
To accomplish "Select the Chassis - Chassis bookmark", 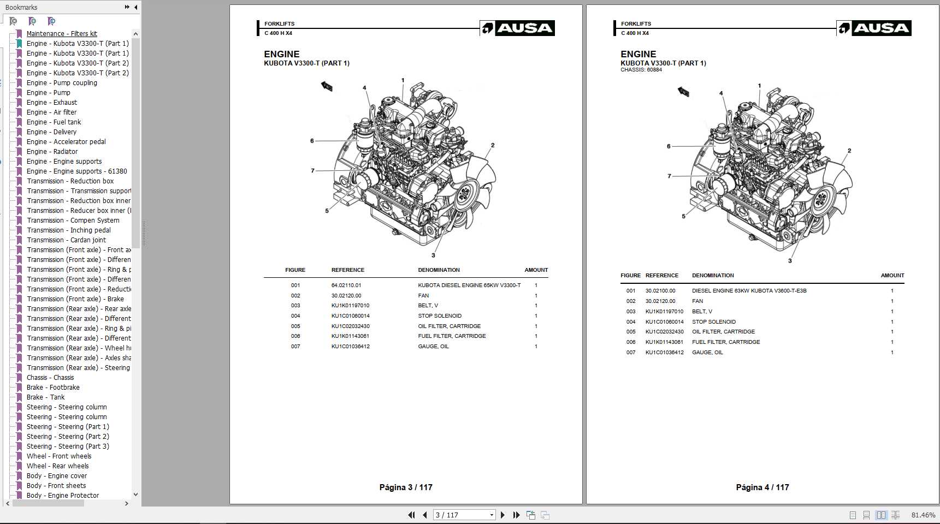I will 51,377.
